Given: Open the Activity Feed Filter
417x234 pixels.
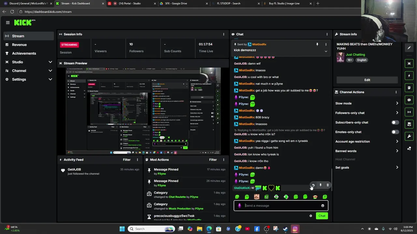Looking at the screenshot, I should [x=127, y=160].
